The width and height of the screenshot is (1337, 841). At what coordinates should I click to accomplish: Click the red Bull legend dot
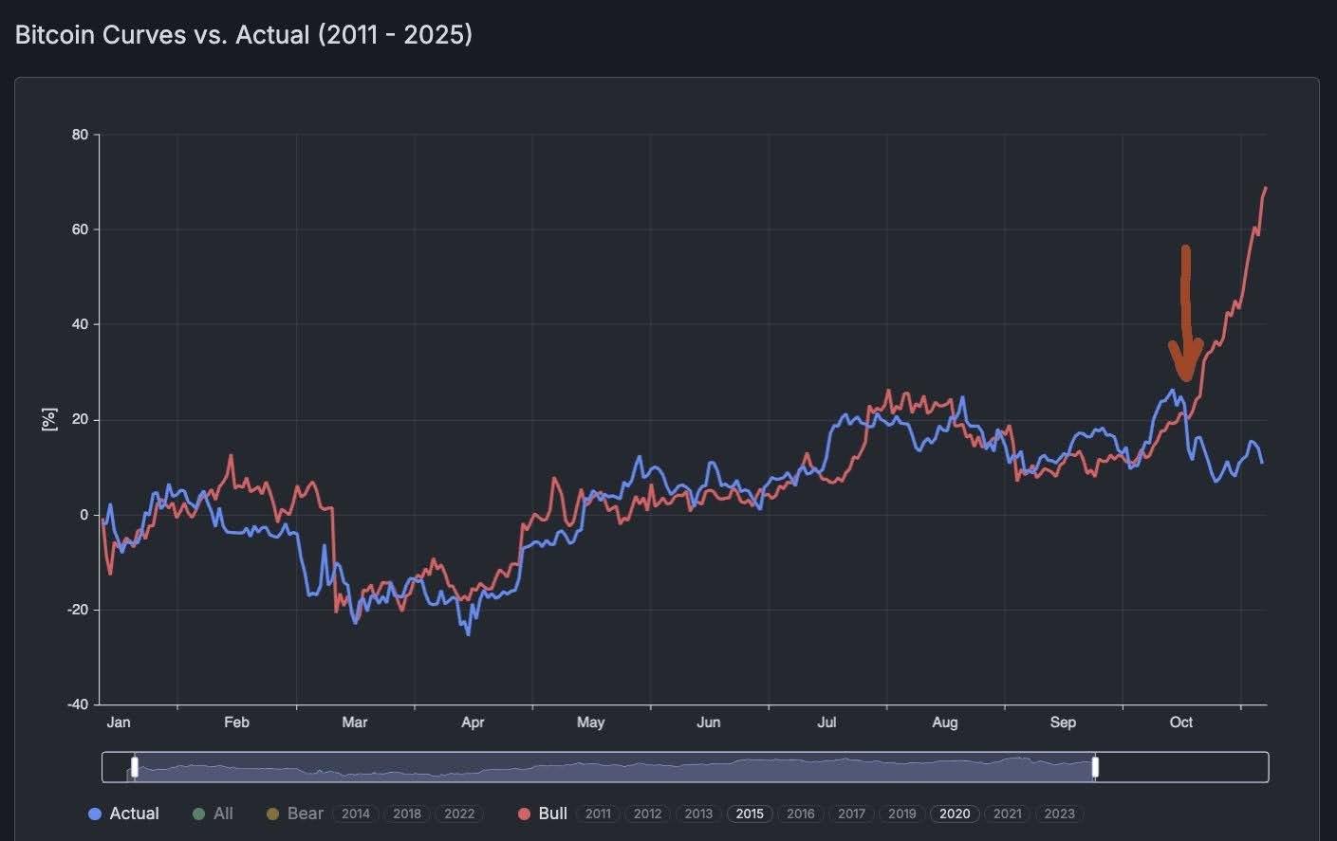tap(524, 814)
